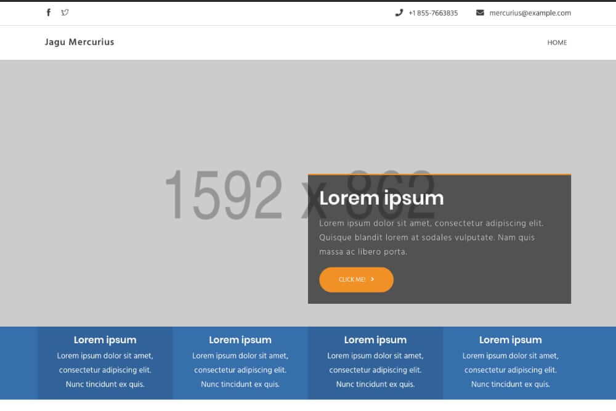Image resolution: width=616 pixels, height=411 pixels.
Task: Open the Facebook social icon
Action: (48, 12)
